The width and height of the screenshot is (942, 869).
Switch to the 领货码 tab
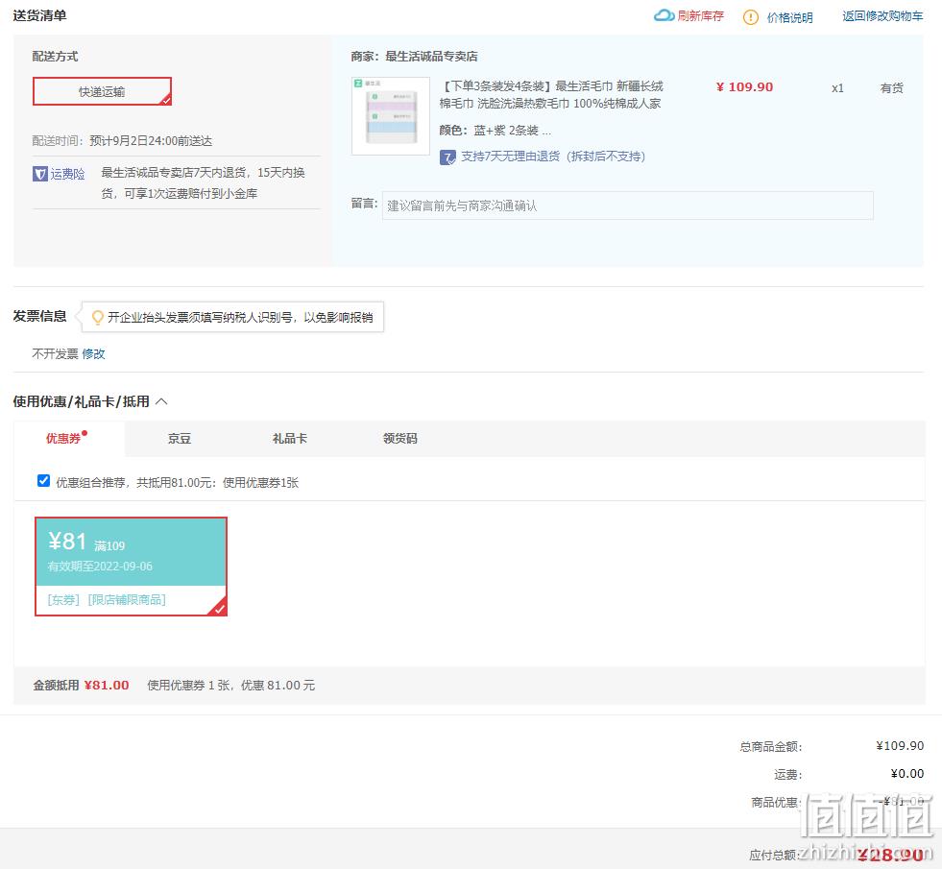pos(400,439)
